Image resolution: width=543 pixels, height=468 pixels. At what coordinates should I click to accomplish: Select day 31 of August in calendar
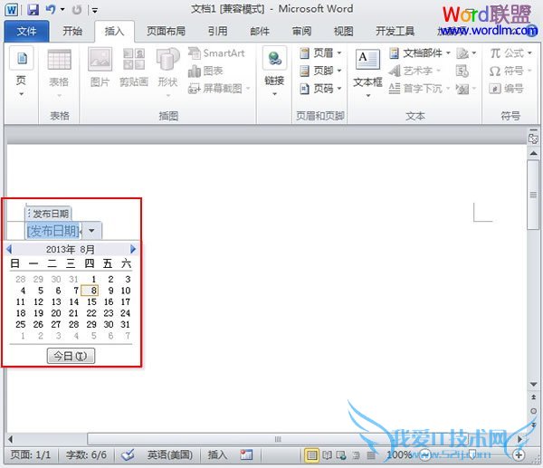coord(126,325)
